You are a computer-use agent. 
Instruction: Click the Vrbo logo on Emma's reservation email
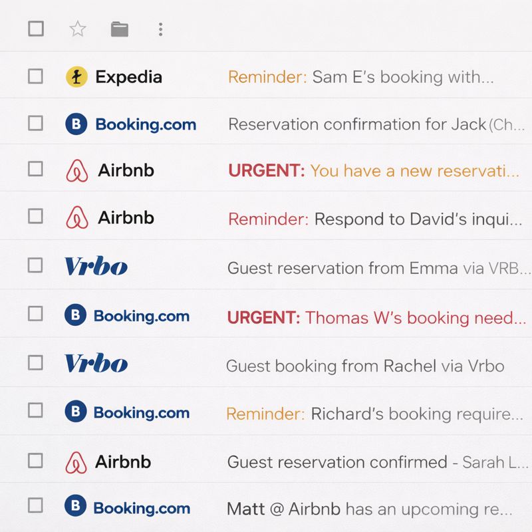96,267
